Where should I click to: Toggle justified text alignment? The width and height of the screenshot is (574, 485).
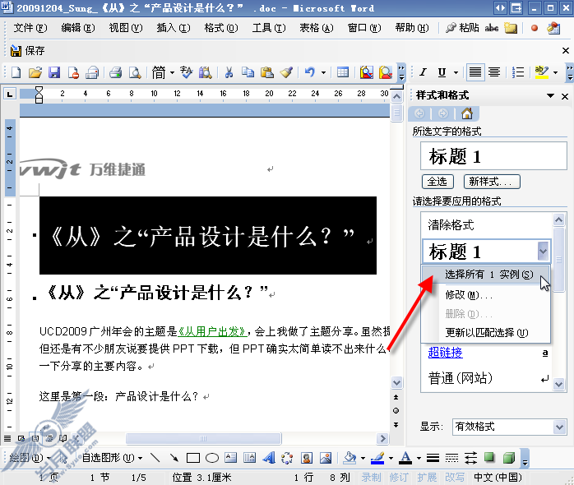475,72
